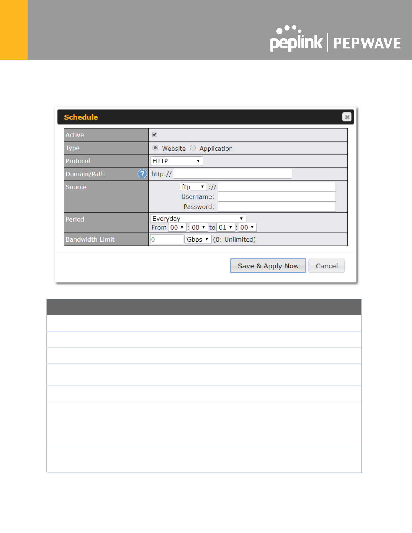The image size is (412, 533).
Task: Click the Source URL input field
Action: 277,187
